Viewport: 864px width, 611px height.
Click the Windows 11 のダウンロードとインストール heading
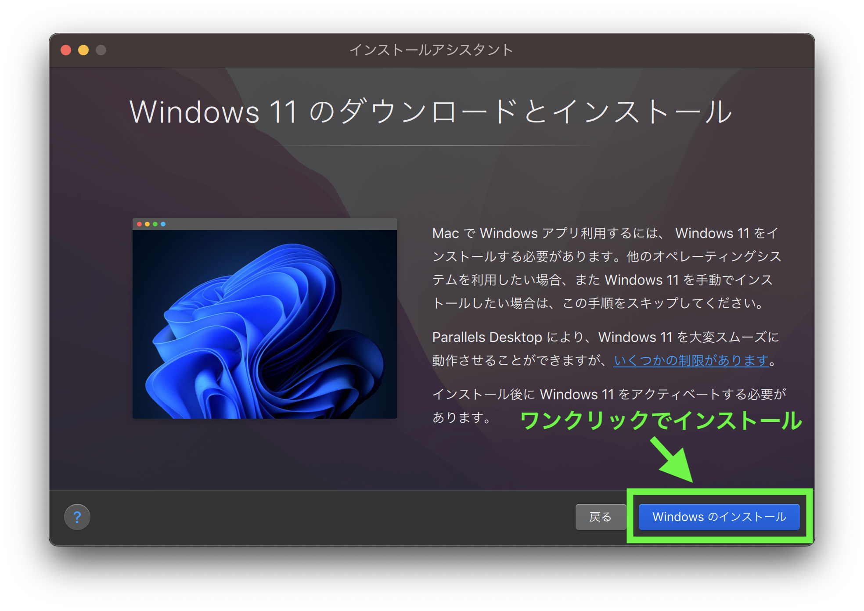click(431, 111)
